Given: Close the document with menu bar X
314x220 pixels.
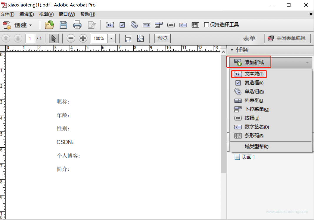Looking at the screenshot, I should (311, 14).
